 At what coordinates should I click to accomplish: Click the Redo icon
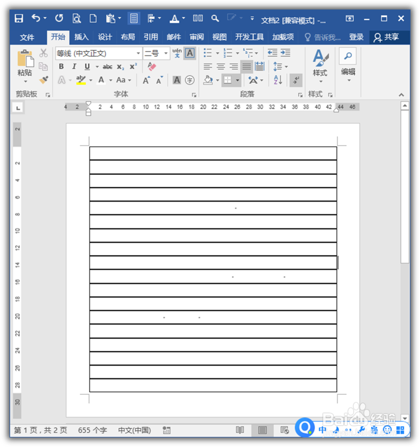pyautogui.click(x=59, y=19)
